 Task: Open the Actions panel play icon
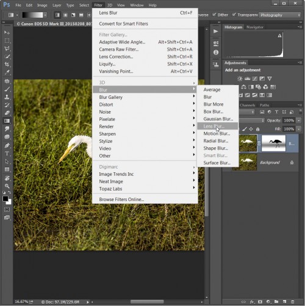[216, 31]
